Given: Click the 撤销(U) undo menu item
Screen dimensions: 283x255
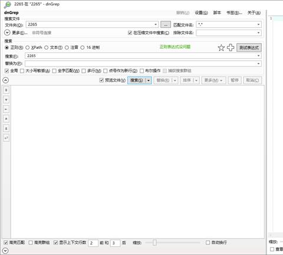Looking at the screenshot, I should (183, 13).
